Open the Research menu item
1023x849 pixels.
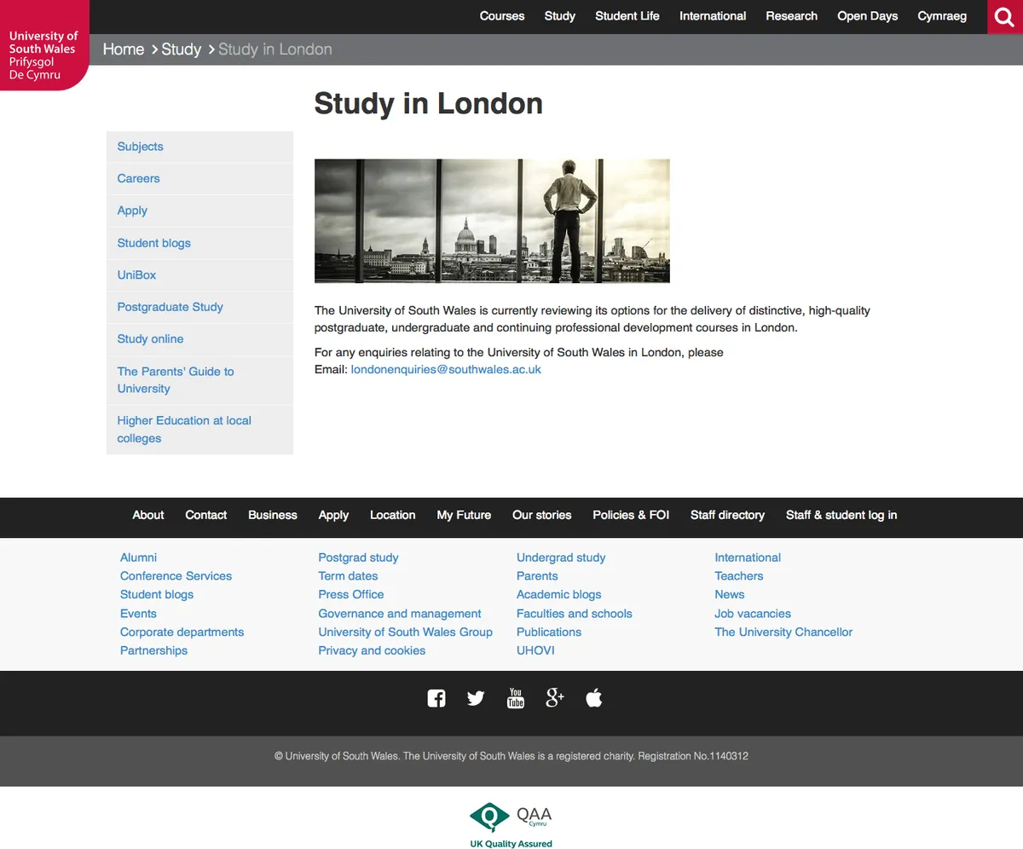[791, 16]
